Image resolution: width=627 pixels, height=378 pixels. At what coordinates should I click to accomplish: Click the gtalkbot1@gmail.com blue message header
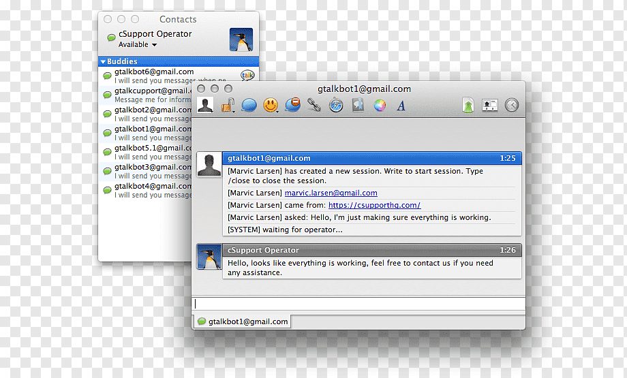372,158
